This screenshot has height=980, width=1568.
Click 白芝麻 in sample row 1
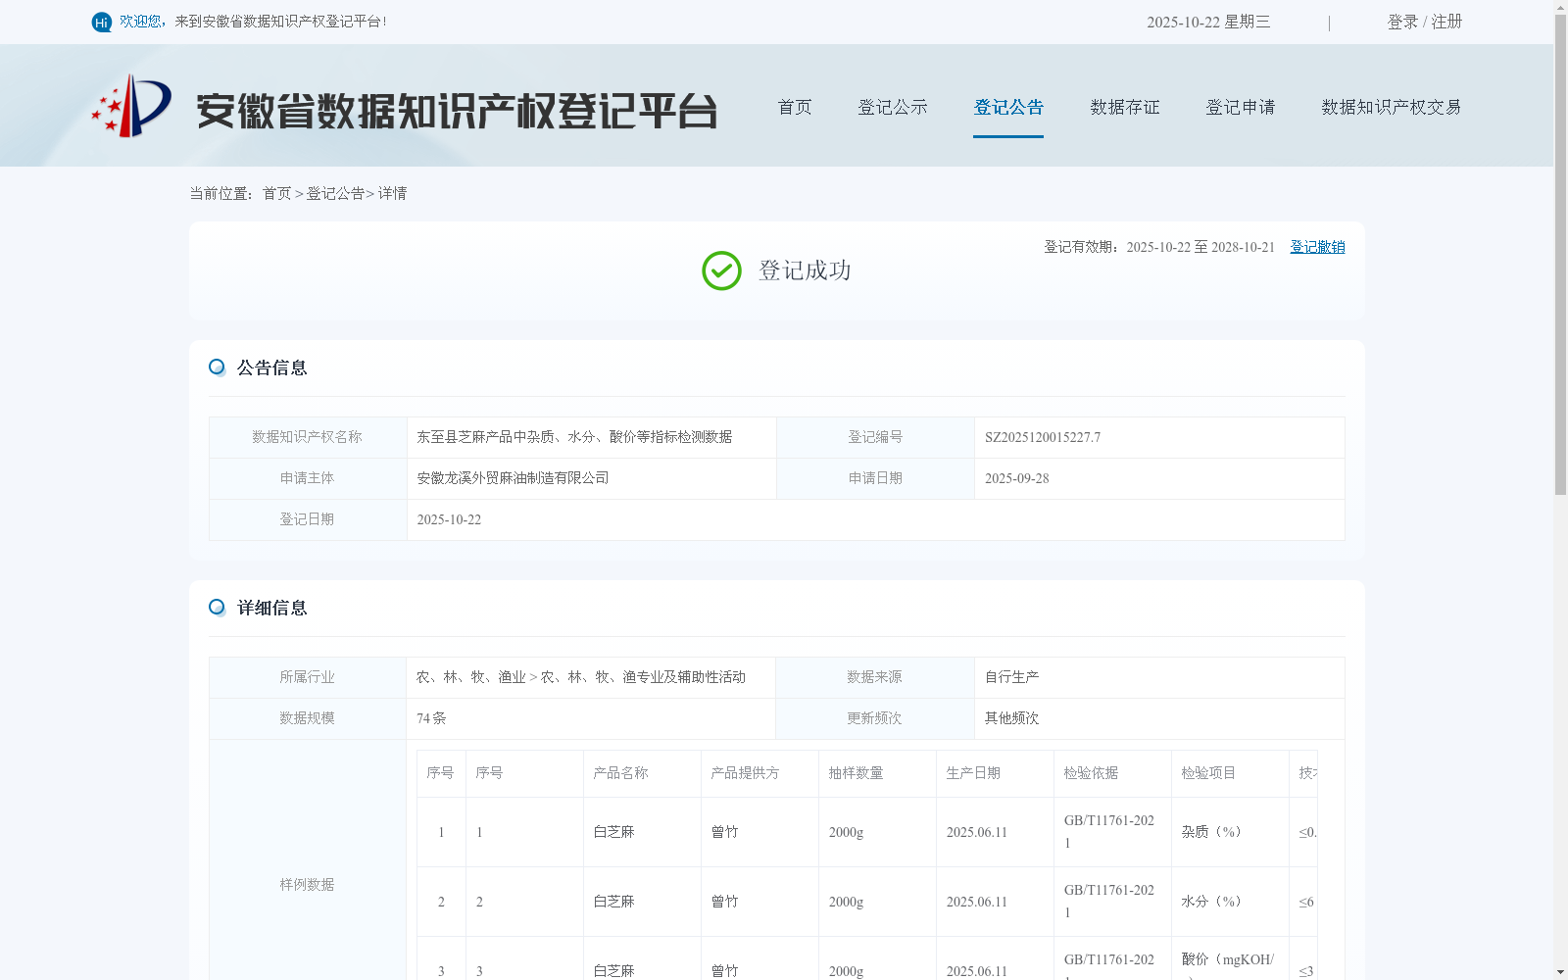pyautogui.click(x=613, y=832)
